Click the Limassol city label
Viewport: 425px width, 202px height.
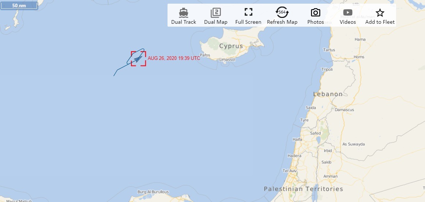pos(227,60)
